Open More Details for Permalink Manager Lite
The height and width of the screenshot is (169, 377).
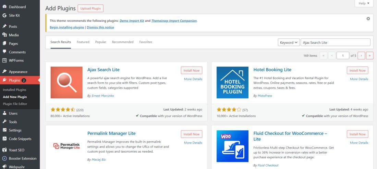[193, 143]
